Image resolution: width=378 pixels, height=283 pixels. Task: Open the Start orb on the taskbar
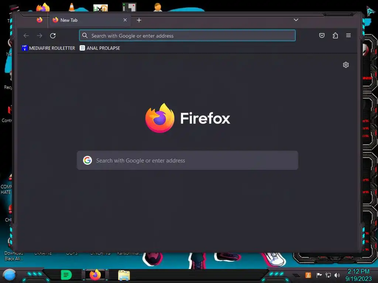pos(9,275)
